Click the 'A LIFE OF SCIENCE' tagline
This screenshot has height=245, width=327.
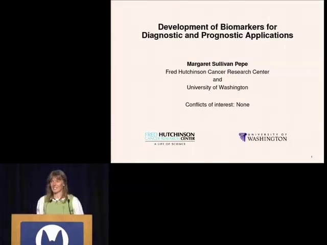[170, 144]
